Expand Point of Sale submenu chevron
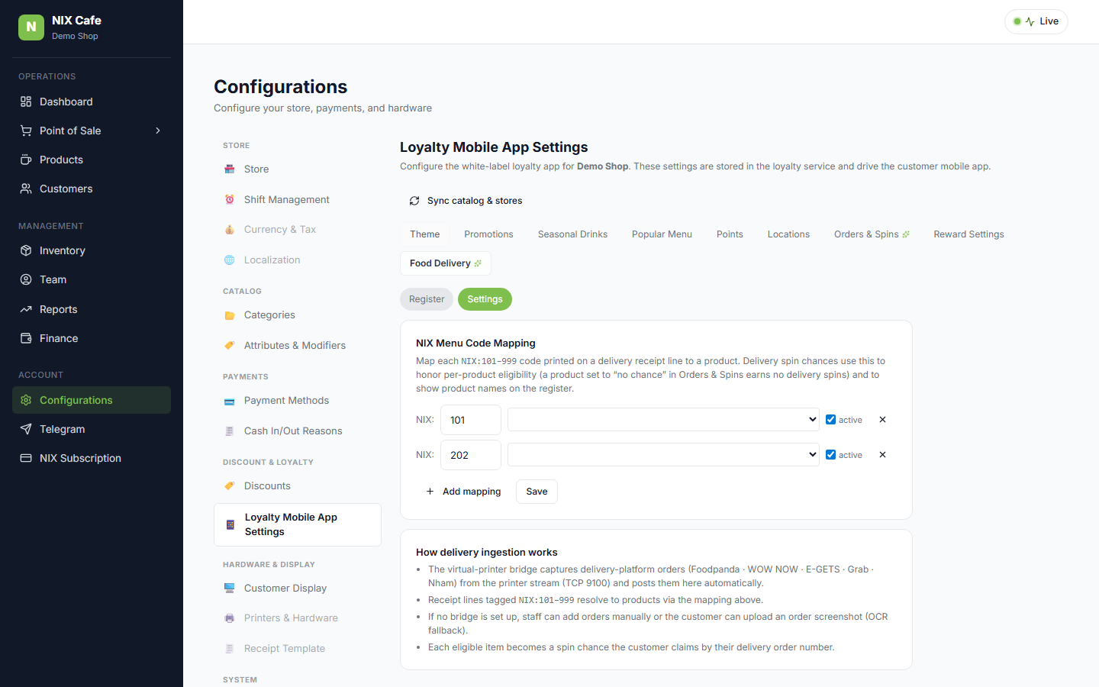 click(158, 131)
